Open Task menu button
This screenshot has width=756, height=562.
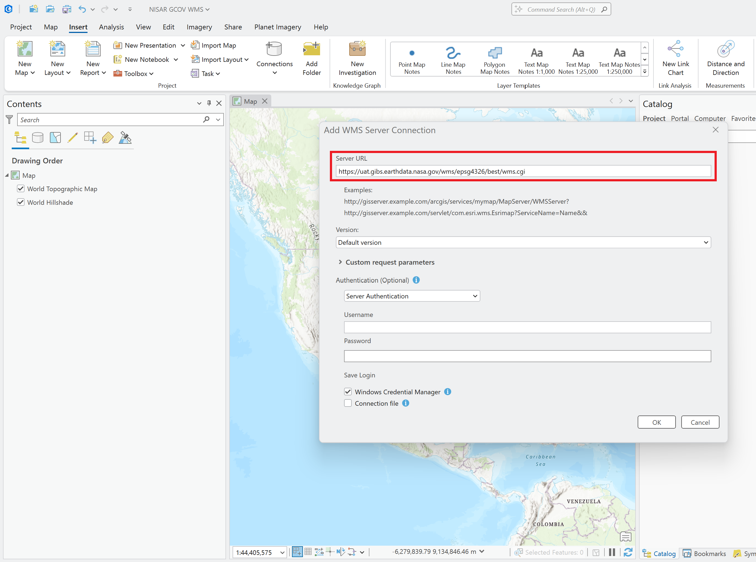tap(206, 74)
